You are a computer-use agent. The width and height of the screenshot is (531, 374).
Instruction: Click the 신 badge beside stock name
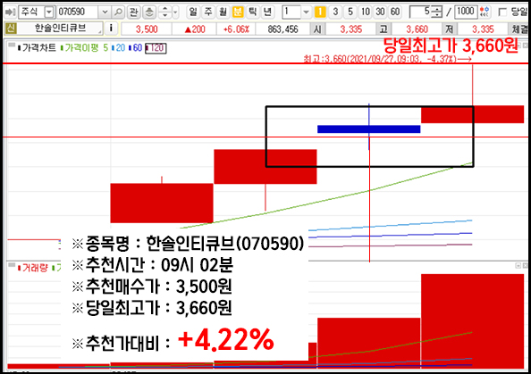point(11,29)
